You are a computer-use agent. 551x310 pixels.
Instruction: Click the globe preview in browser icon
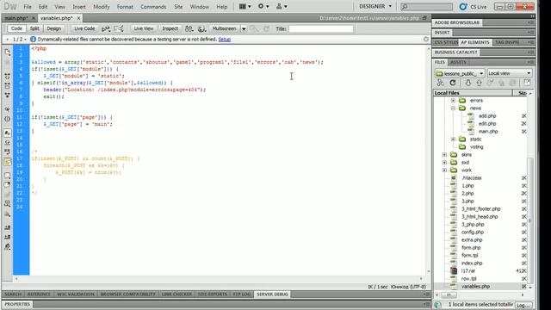pos(201,28)
